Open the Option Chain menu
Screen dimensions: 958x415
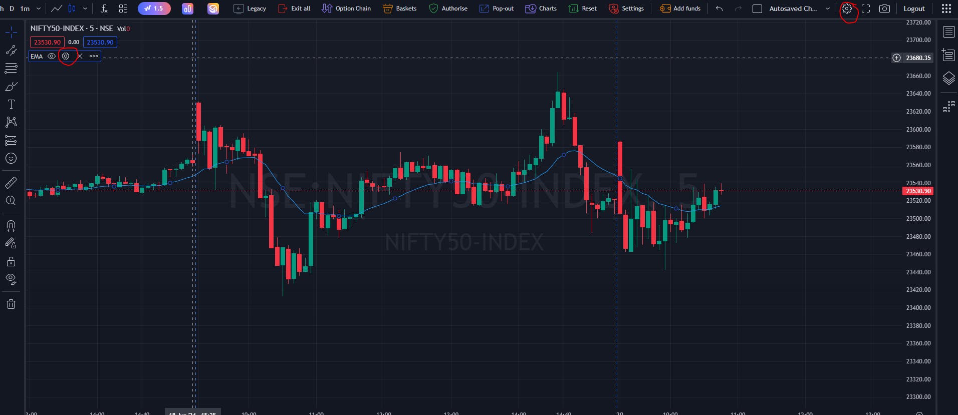point(346,9)
